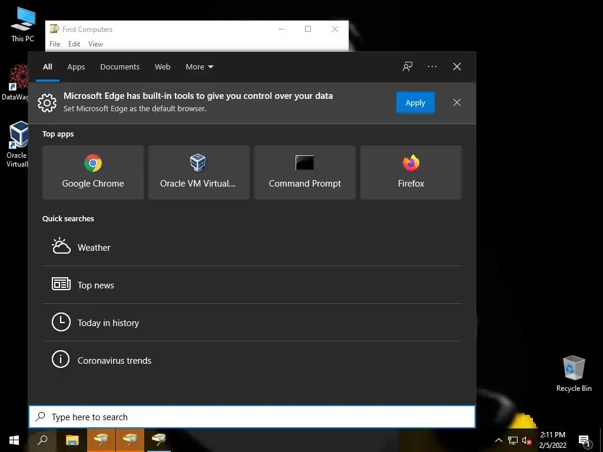Click the settings gear in Edge banner

47,102
